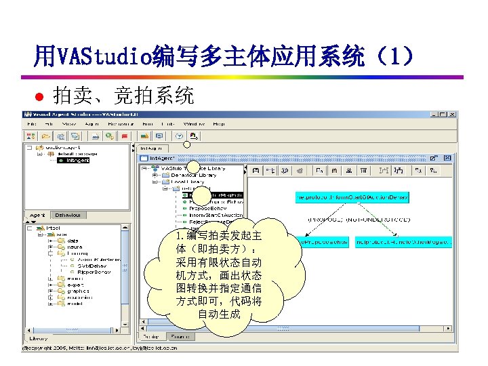
Task: Collapse the Local Library node
Action: pyautogui.click(x=155, y=182)
